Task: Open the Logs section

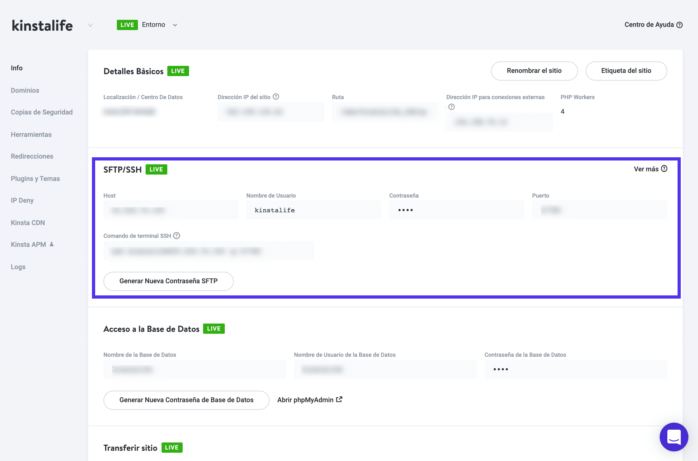Action: coord(18,267)
